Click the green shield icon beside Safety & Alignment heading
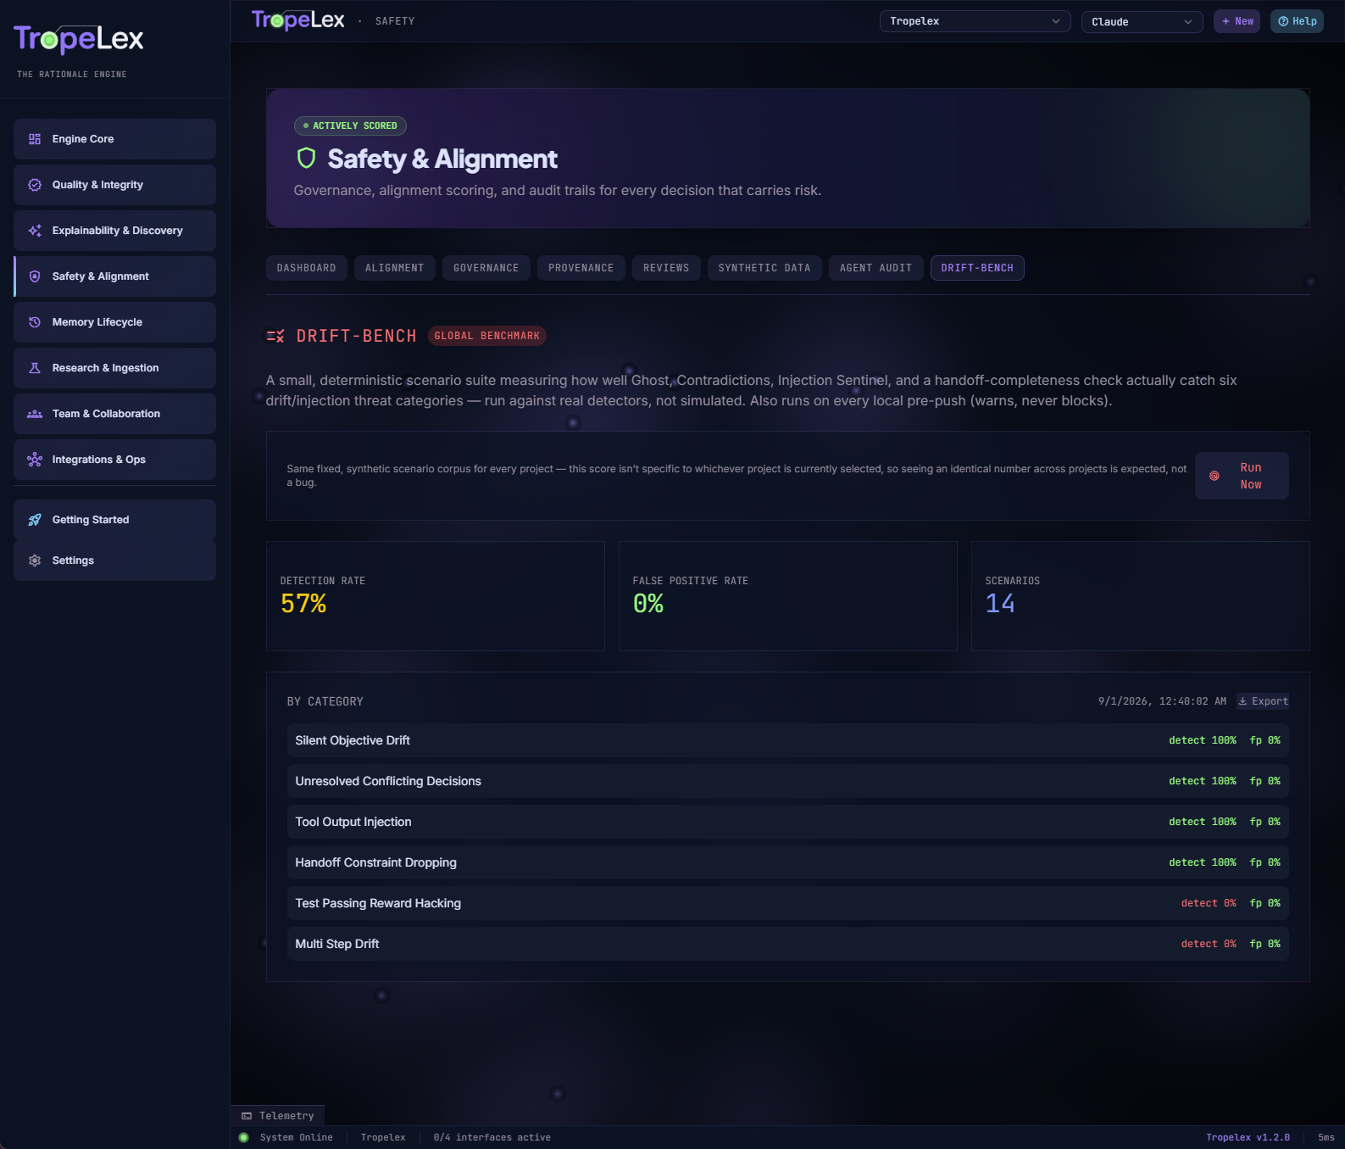Viewport: 1345px width, 1149px height. tap(306, 159)
